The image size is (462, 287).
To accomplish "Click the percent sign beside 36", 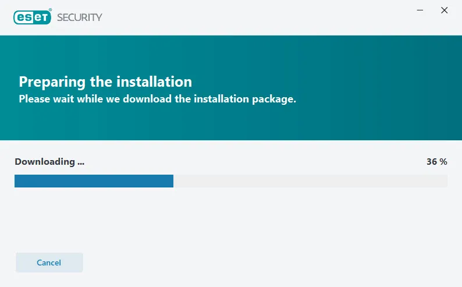I will pos(443,161).
